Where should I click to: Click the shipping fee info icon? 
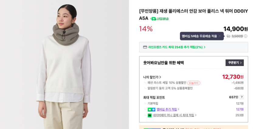pos(246,36)
